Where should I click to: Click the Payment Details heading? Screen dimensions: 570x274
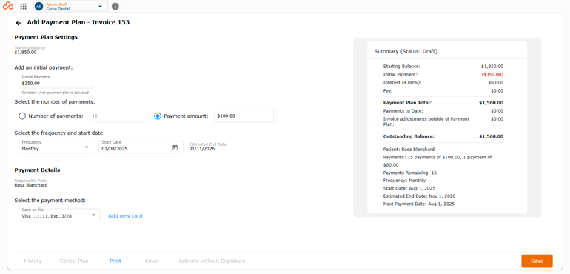37,170
